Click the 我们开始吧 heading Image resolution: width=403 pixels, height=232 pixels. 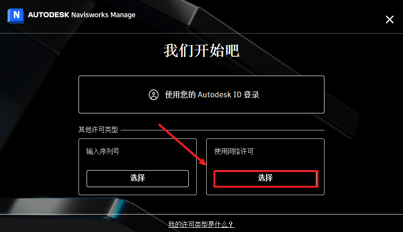click(201, 51)
